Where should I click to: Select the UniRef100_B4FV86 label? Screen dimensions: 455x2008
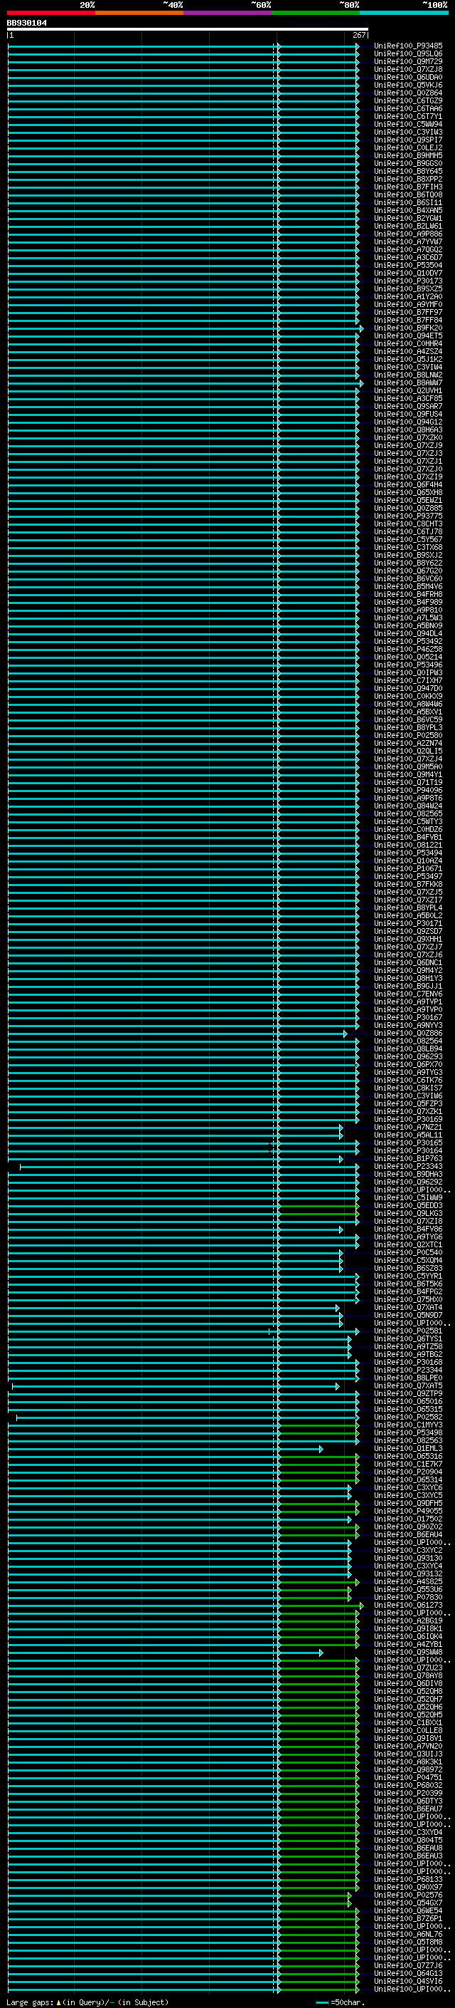coord(408,1229)
